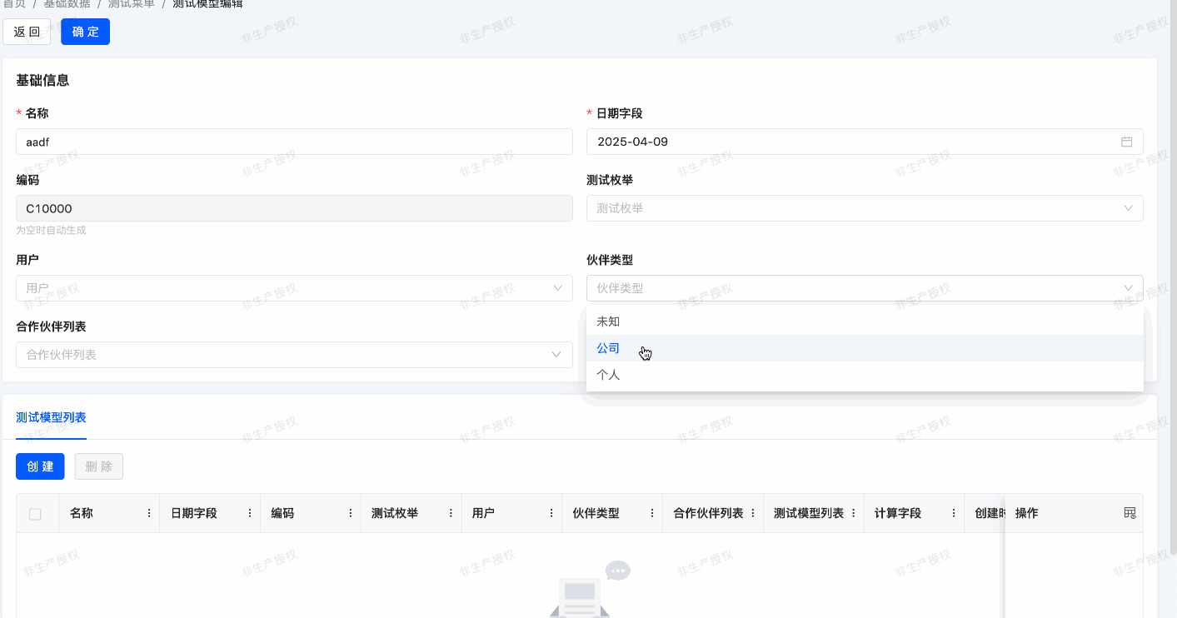Screen dimensions: 1177x618
Task: Switch to the 测试模型列表 tab
Action: point(51,417)
